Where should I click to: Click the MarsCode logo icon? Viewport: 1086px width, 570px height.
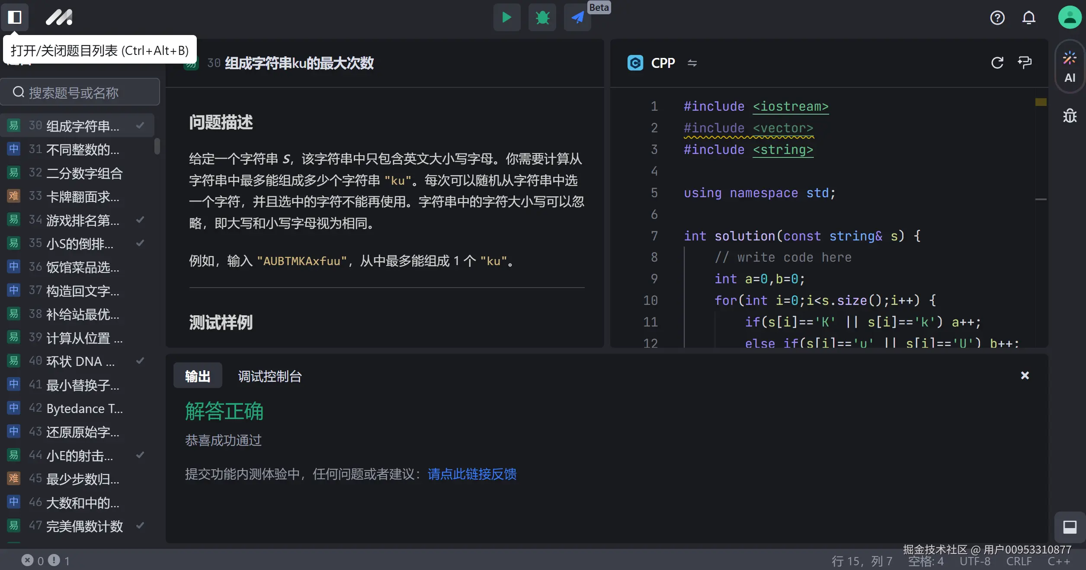point(59,17)
